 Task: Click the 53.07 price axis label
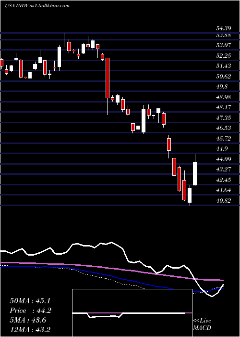(x=223, y=45)
